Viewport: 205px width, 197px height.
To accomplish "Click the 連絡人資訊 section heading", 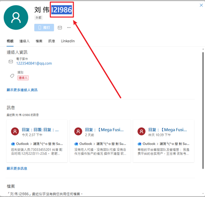I will pyautogui.click(x=17, y=52).
